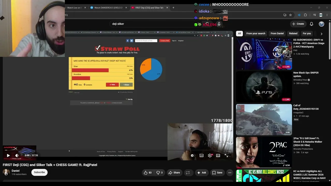Close 'Watch DANGEROUS LEVELS' browser tab

click(x=126, y=8)
